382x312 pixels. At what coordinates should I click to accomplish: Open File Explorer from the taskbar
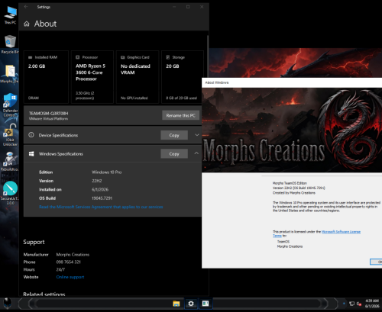[176, 304]
